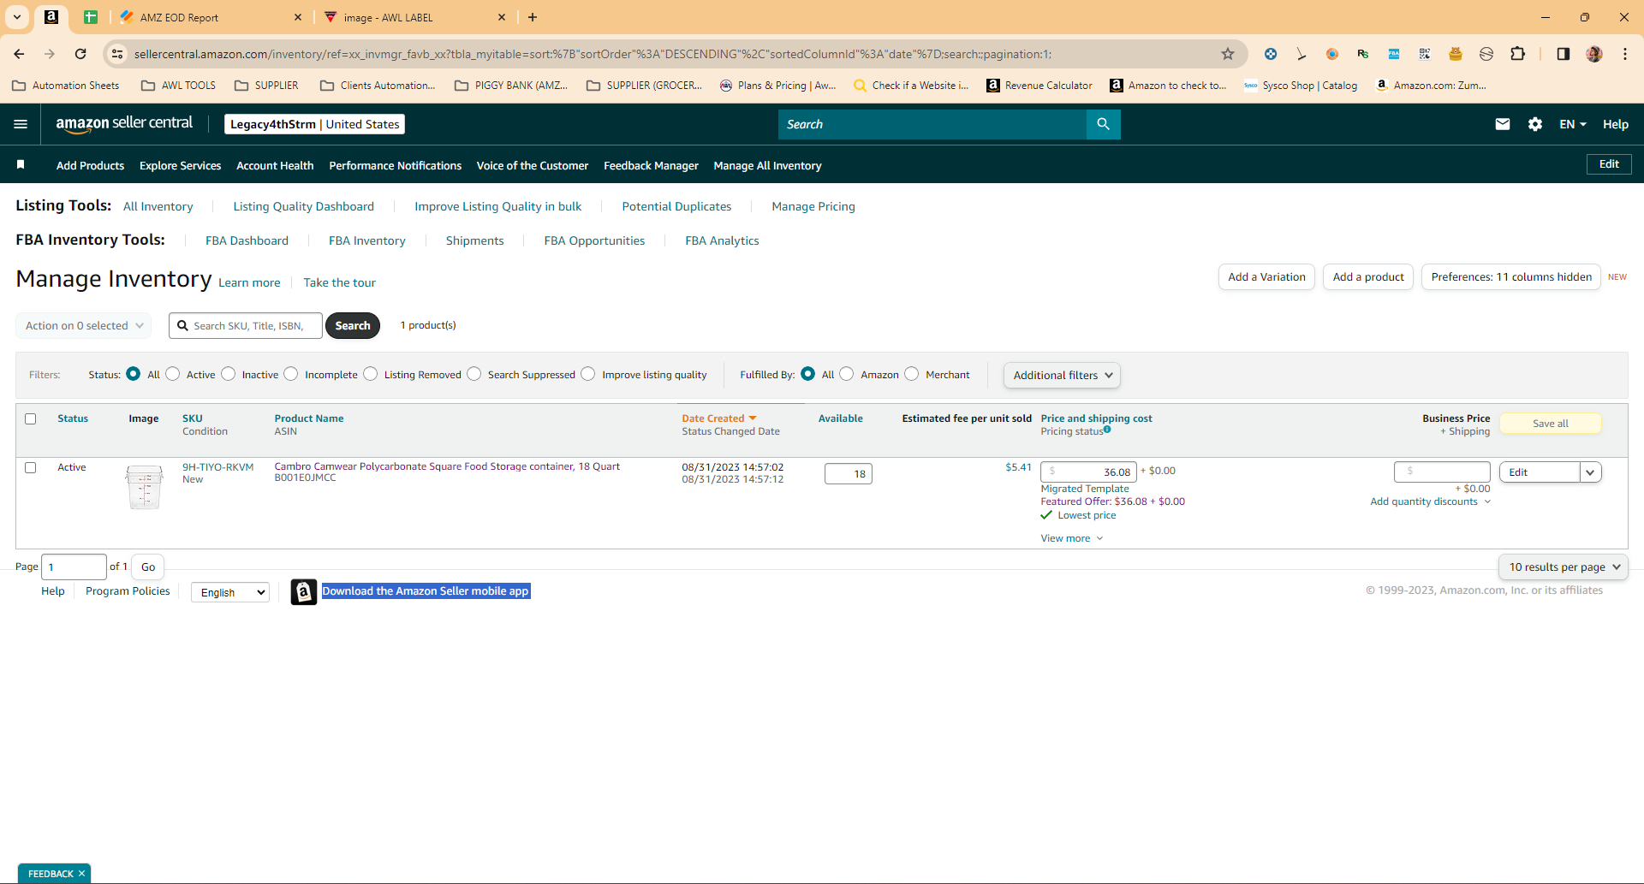Screen dimensions: 1644x884
Task: Click the pinned Amazon tab icon
Action: tap(51, 17)
